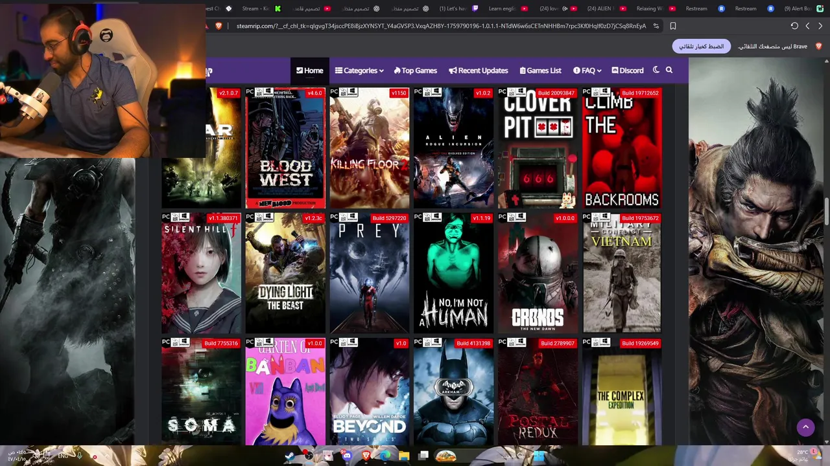Open File Explorer from taskbar
830x466 pixels.
(x=404, y=456)
